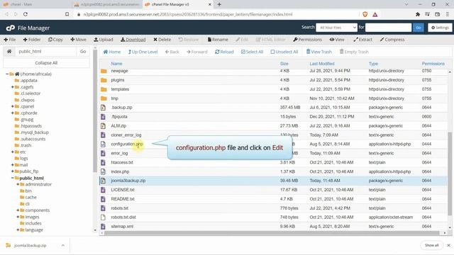454x255 pixels.
Task: Expand the public_ftp tree folder
Action: pos(13,171)
